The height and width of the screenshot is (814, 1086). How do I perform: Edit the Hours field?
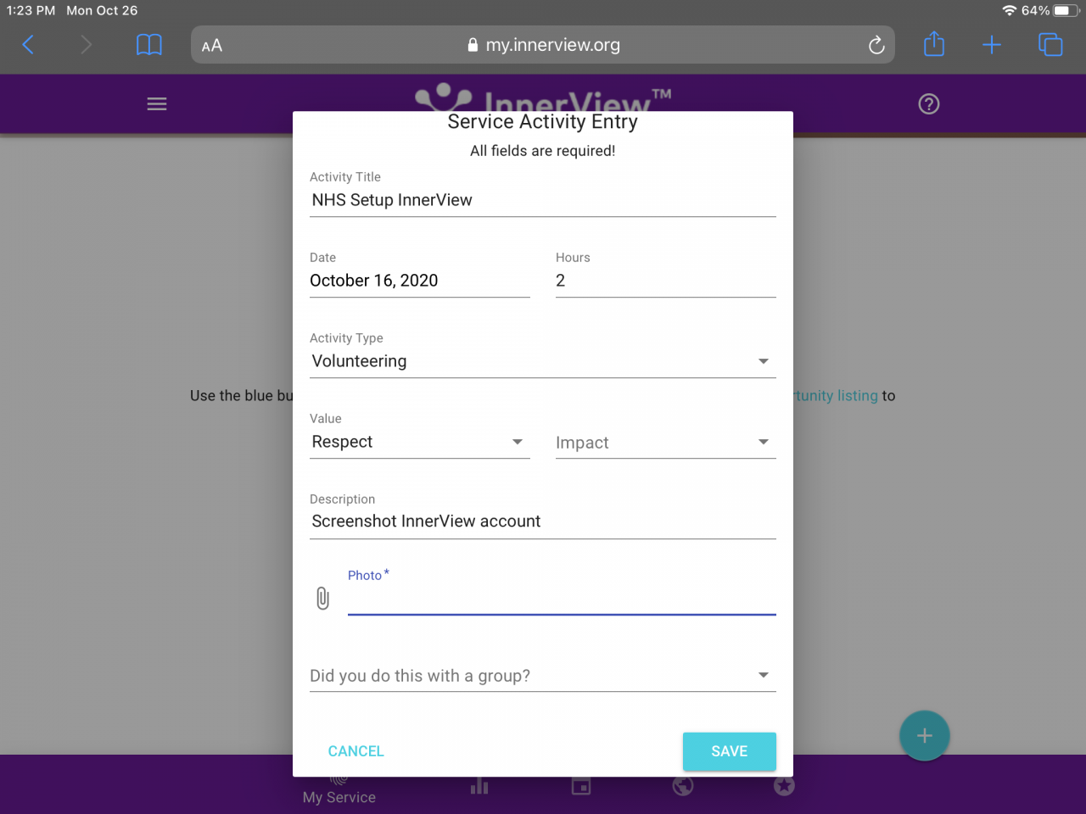tap(666, 281)
